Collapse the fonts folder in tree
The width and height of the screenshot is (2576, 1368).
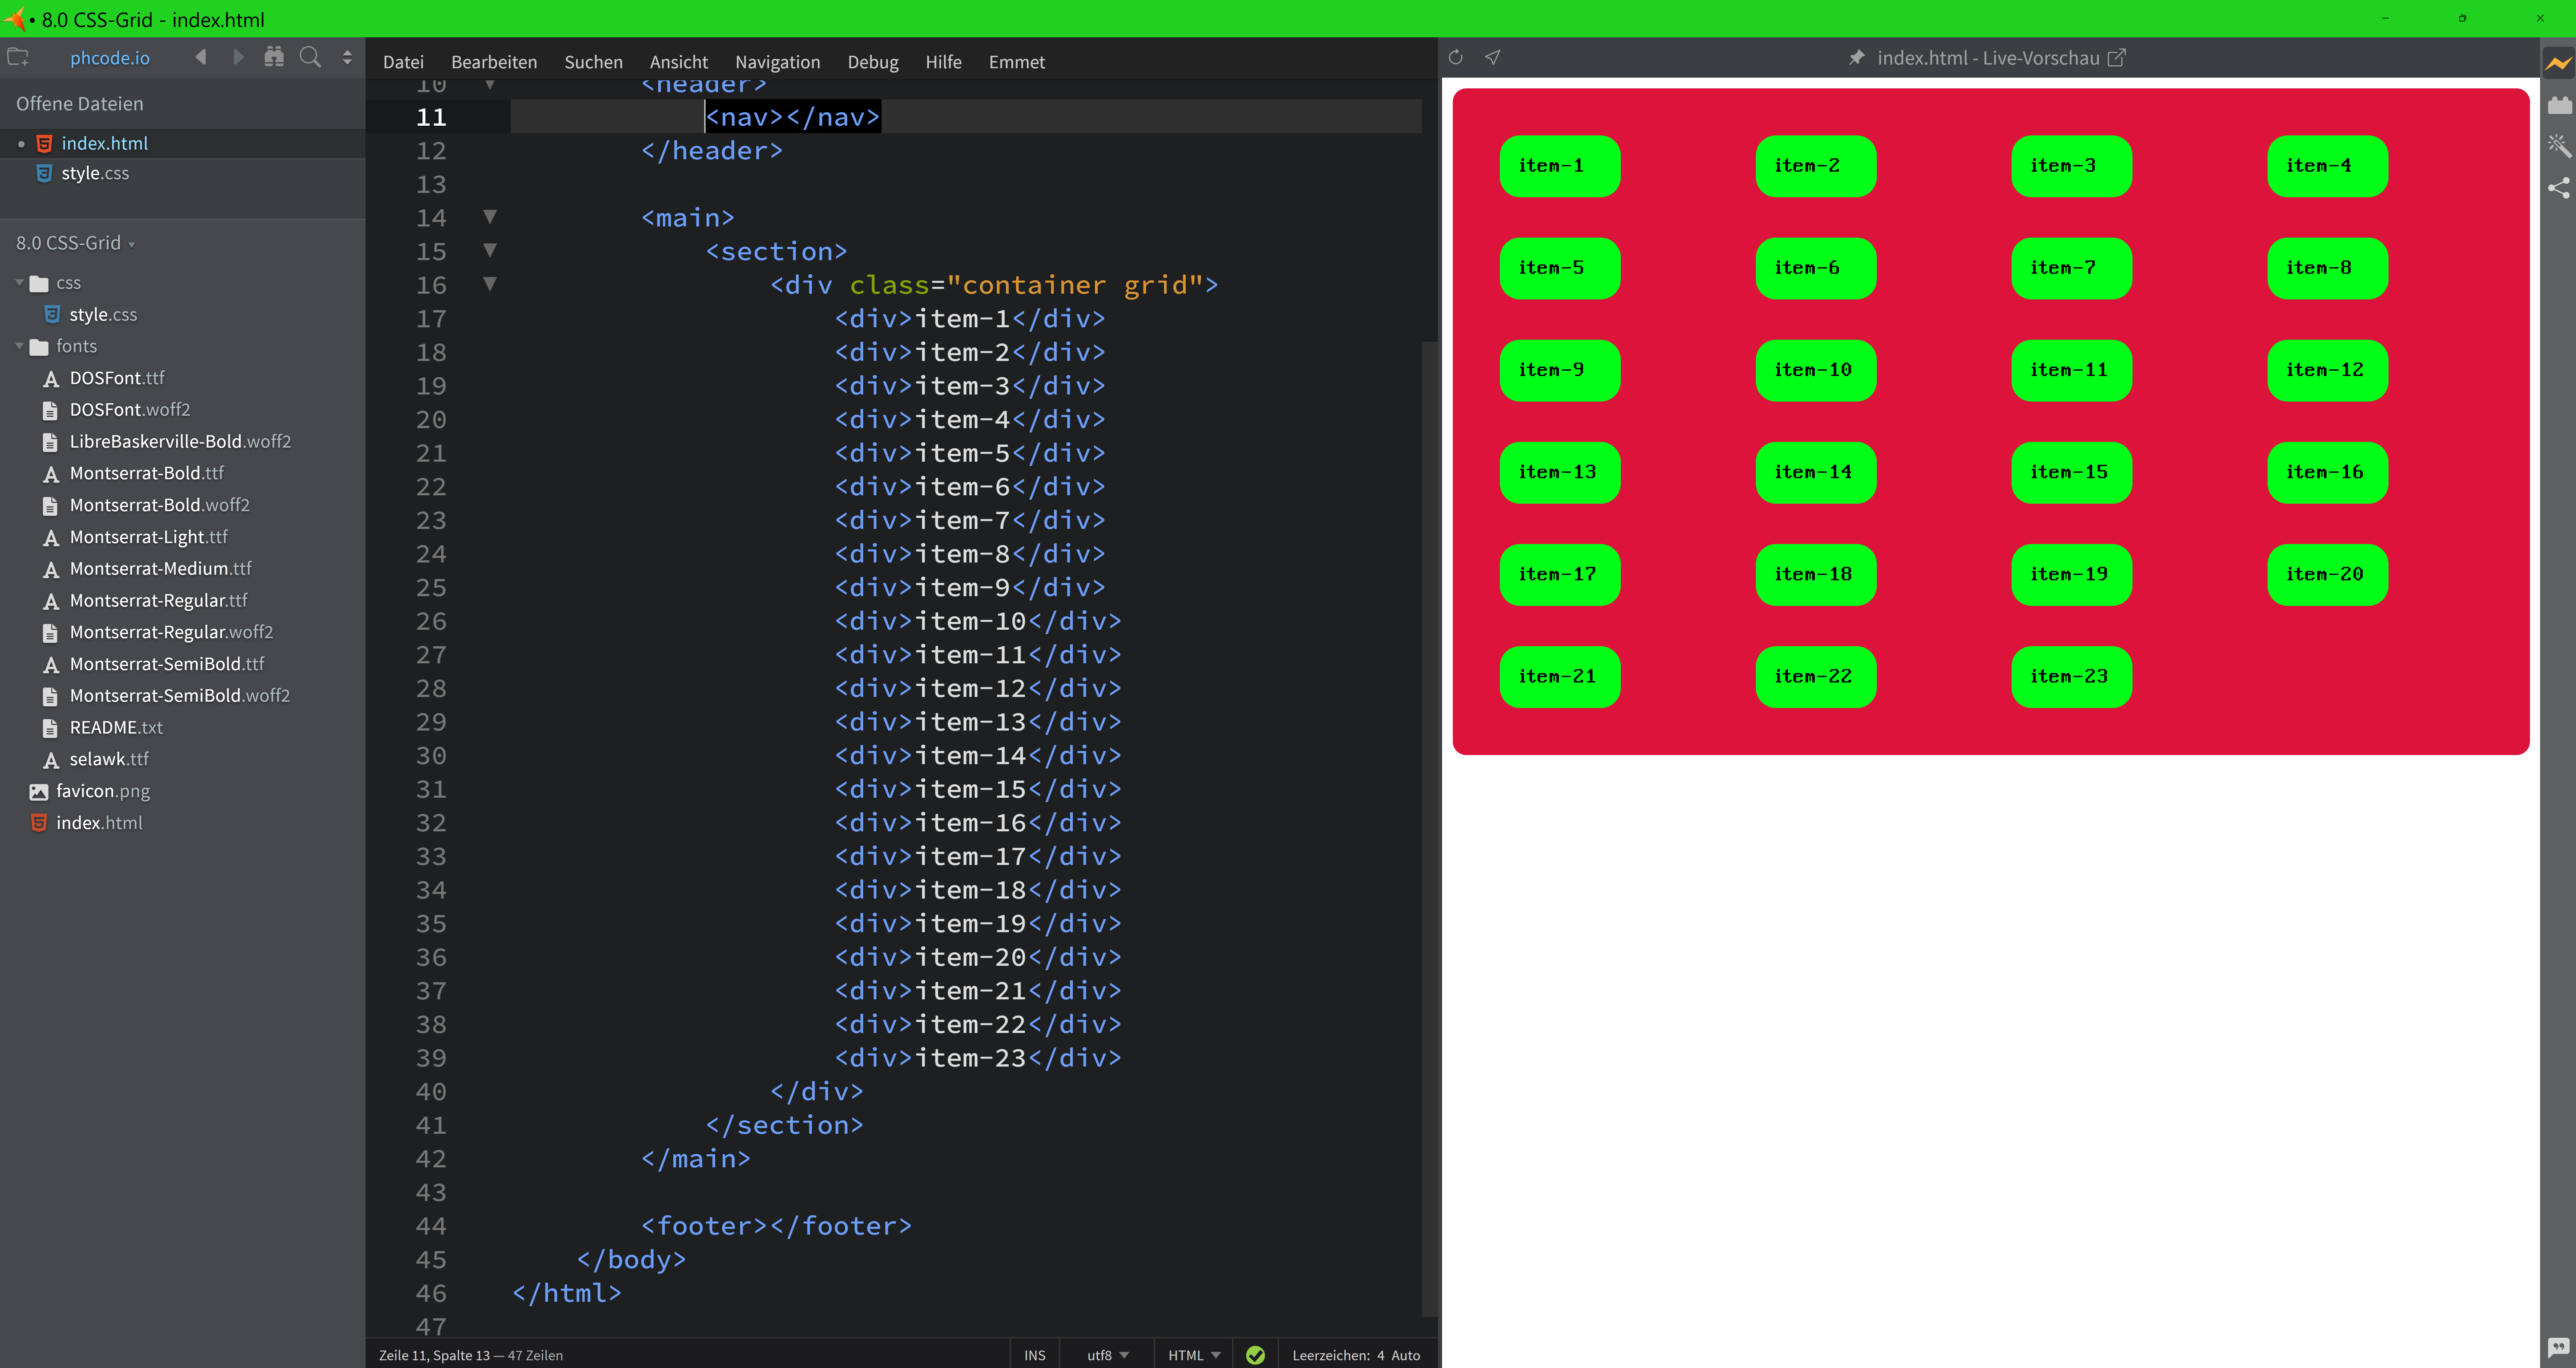(19, 346)
